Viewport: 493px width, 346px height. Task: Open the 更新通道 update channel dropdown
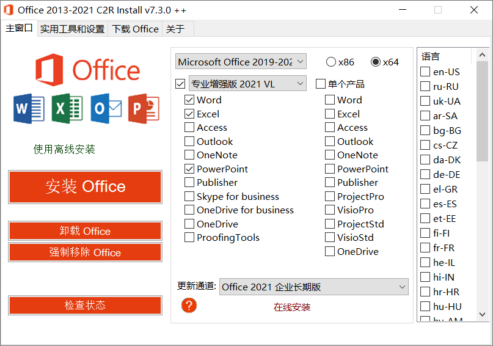pyautogui.click(x=314, y=287)
